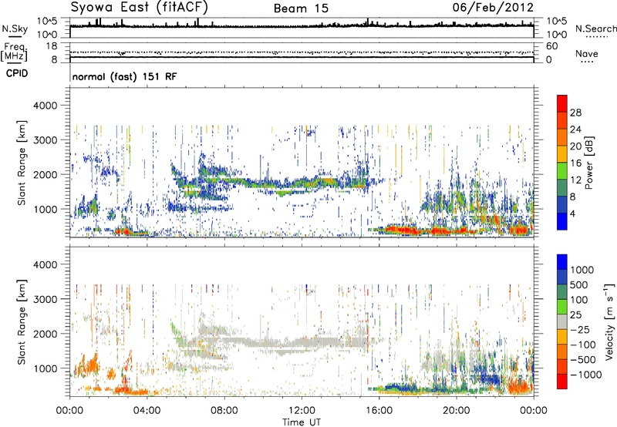The image size is (617, 427).
Task: Click the "1000" range tick of the power panel
Action: 46,209
